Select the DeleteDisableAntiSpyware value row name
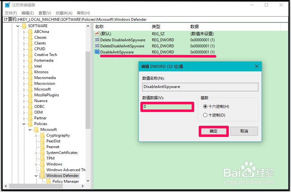Screen dimensions: 291x192 pyautogui.click(x=122, y=46)
